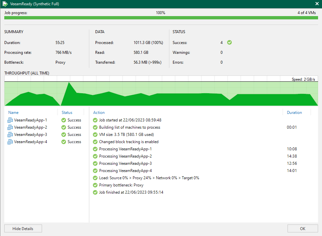Image resolution: width=322 pixels, height=236 pixels.
Task: Select VeeamReadyApp-4 in the VM list
Action: (31, 142)
